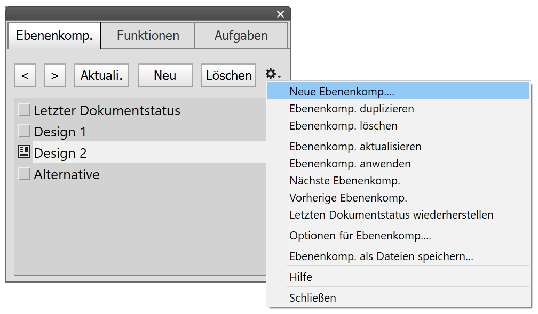This screenshot has height=314, width=538.
Task: Choose Ebenenkomp. als Dateien speichern
Action: click(381, 256)
